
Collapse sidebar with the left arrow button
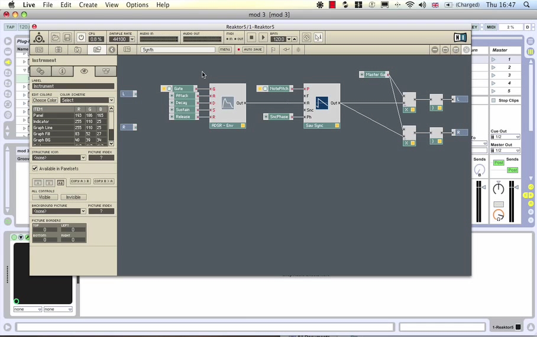112,50
